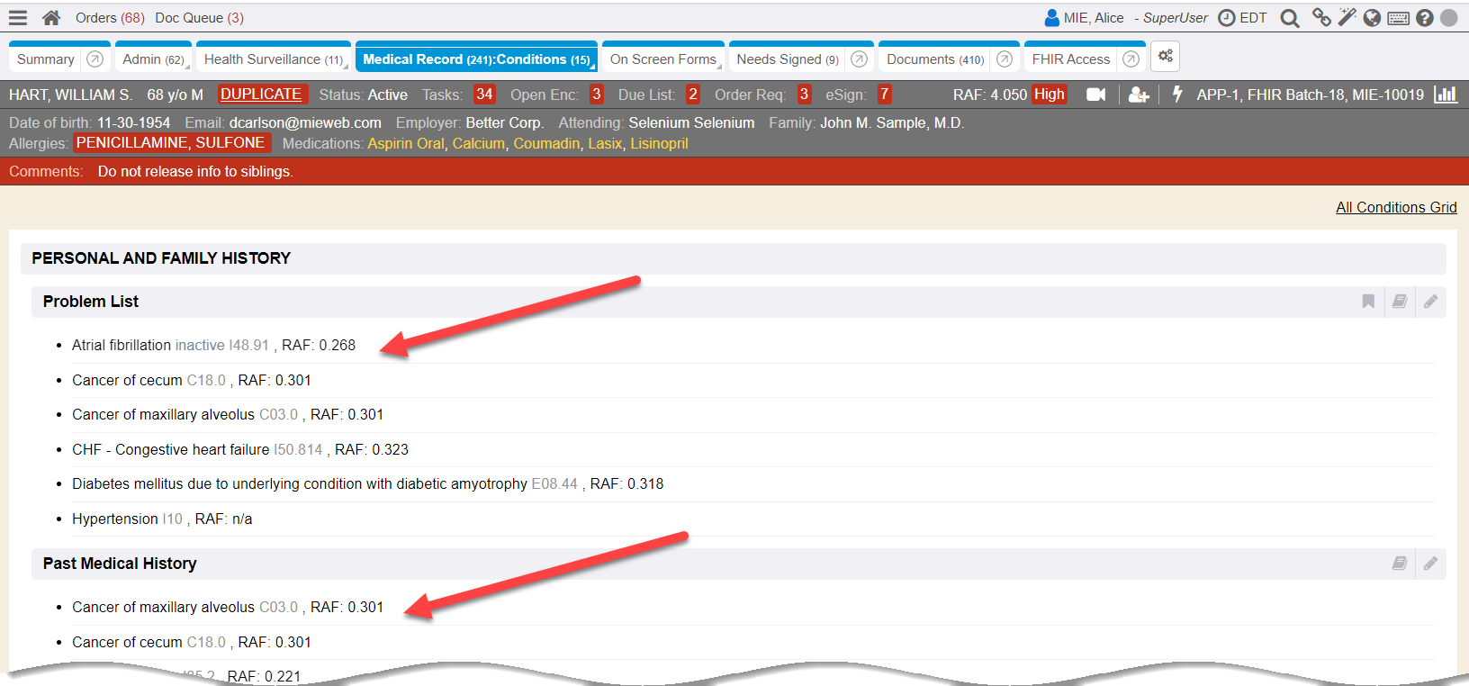Open the hamburger main menu
Image resolution: width=1469 pixels, height=686 pixels.
pyautogui.click(x=18, y=18)
